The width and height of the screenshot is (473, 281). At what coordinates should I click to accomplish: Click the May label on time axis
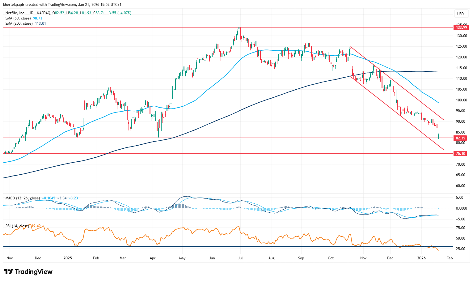[x=182, y=258]
